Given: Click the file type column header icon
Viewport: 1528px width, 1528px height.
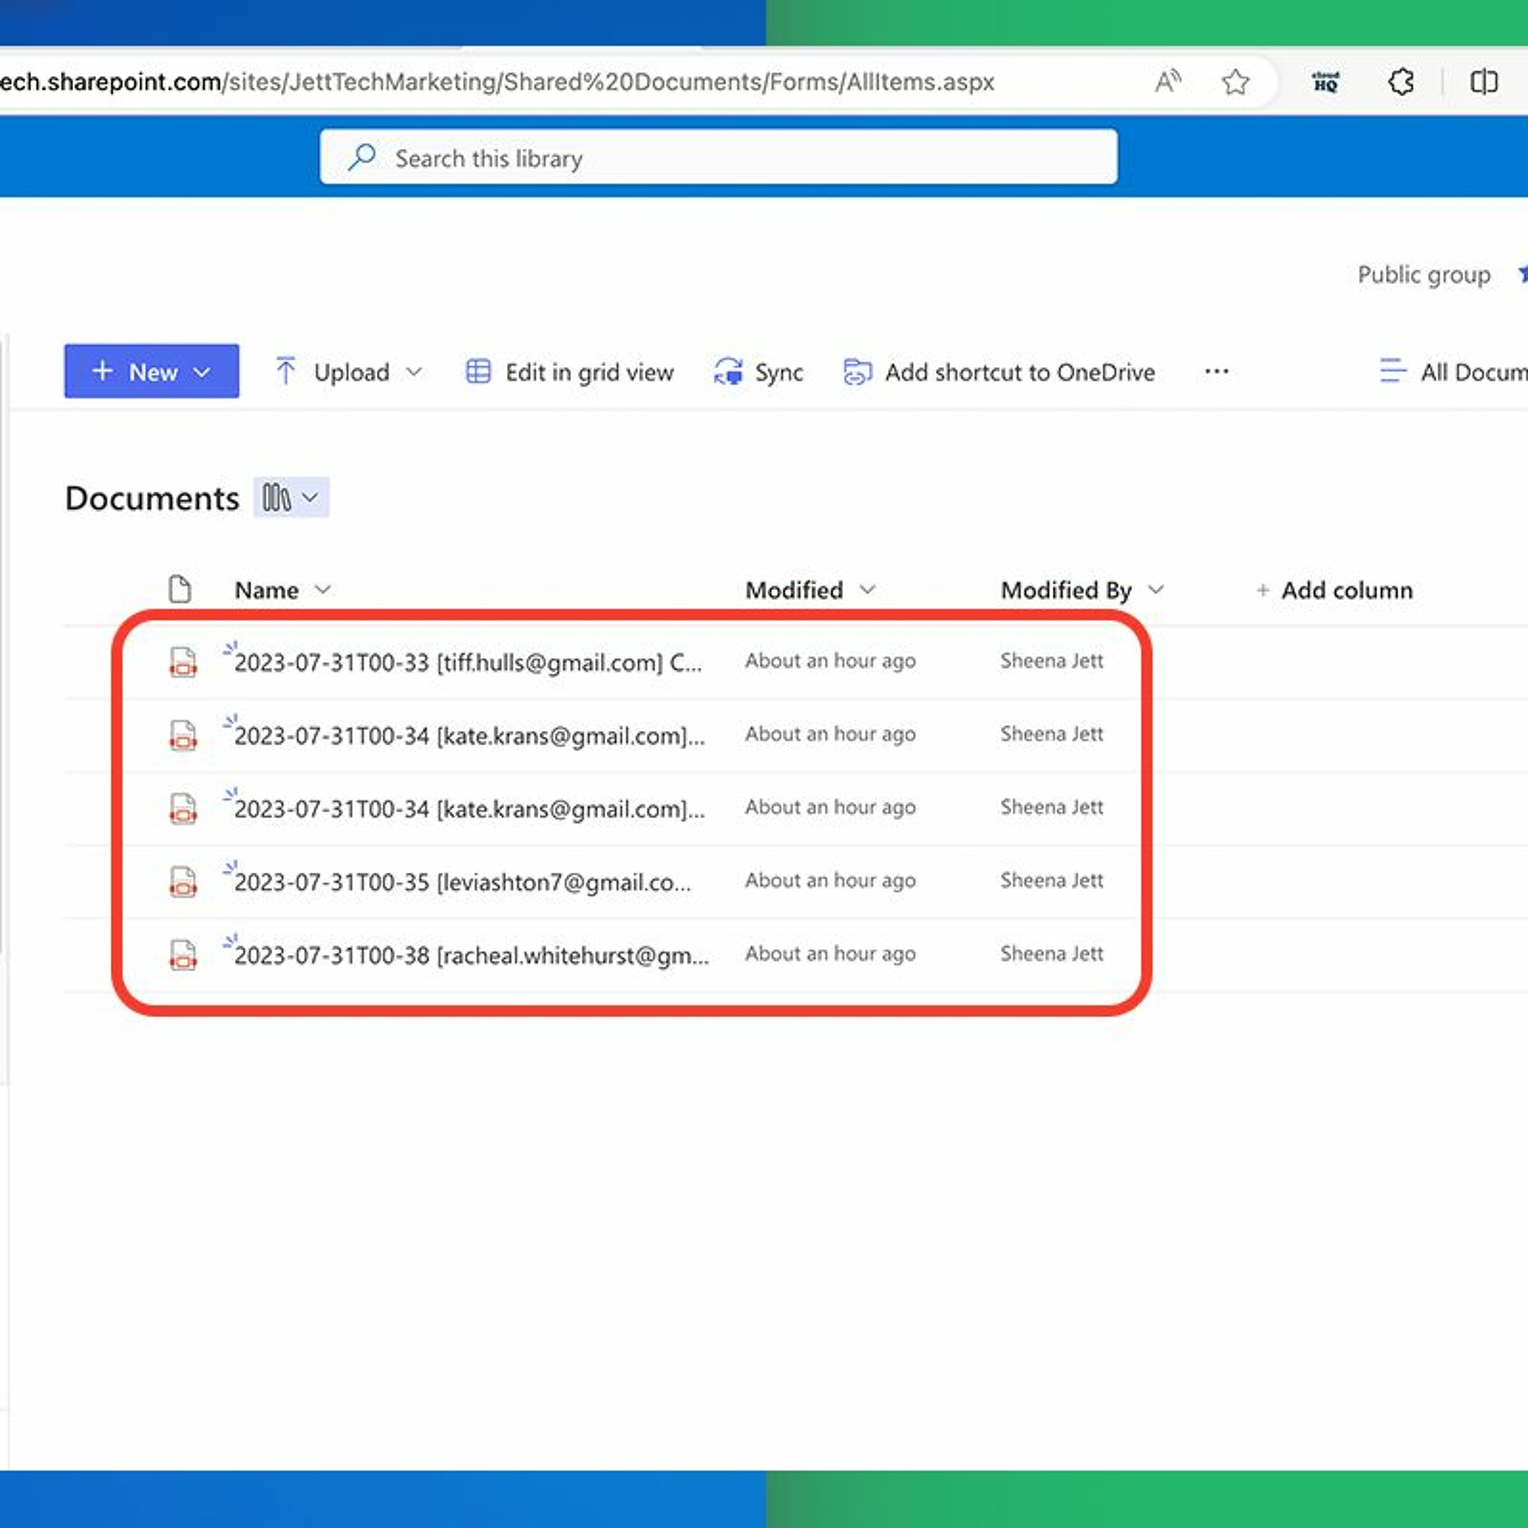Looking at the screenshot, I should coord(180,589).
